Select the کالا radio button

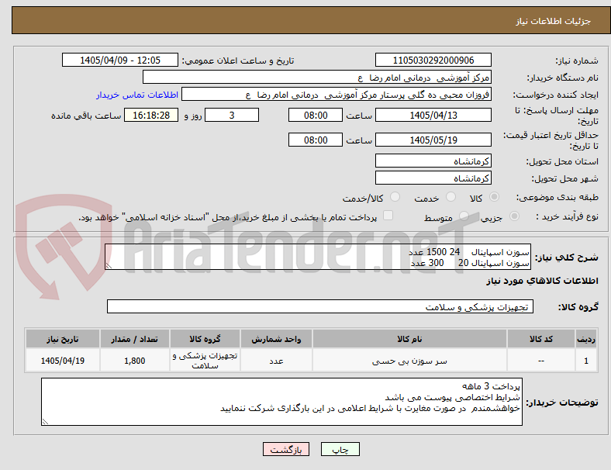click(x=494, y=197)
